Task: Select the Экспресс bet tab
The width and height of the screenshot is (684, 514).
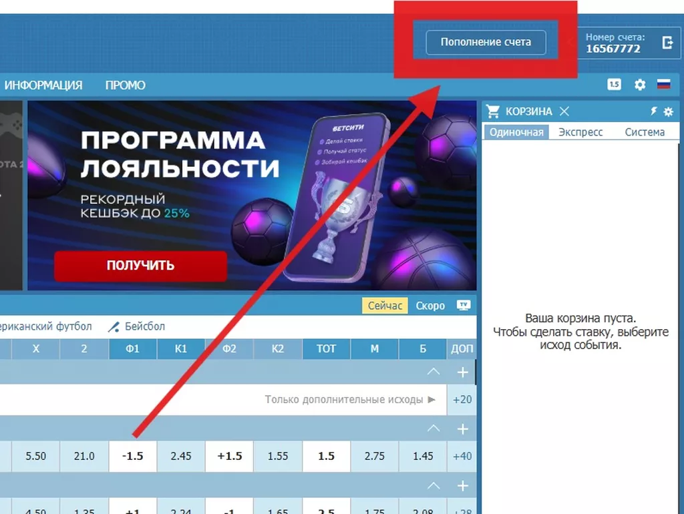Action: [580, 132]
